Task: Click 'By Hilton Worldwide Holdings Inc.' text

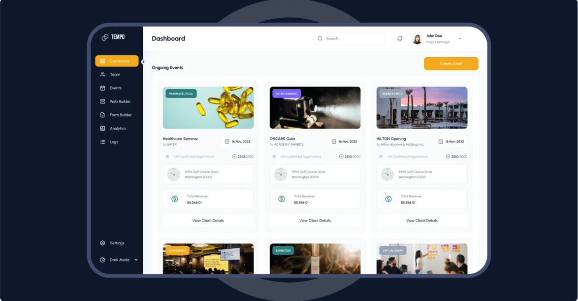Action: pos(400,145)
